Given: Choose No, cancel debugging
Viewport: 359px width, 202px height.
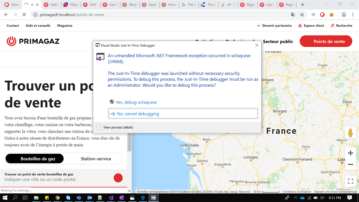Looking at the screenshot, I should 183,114.
